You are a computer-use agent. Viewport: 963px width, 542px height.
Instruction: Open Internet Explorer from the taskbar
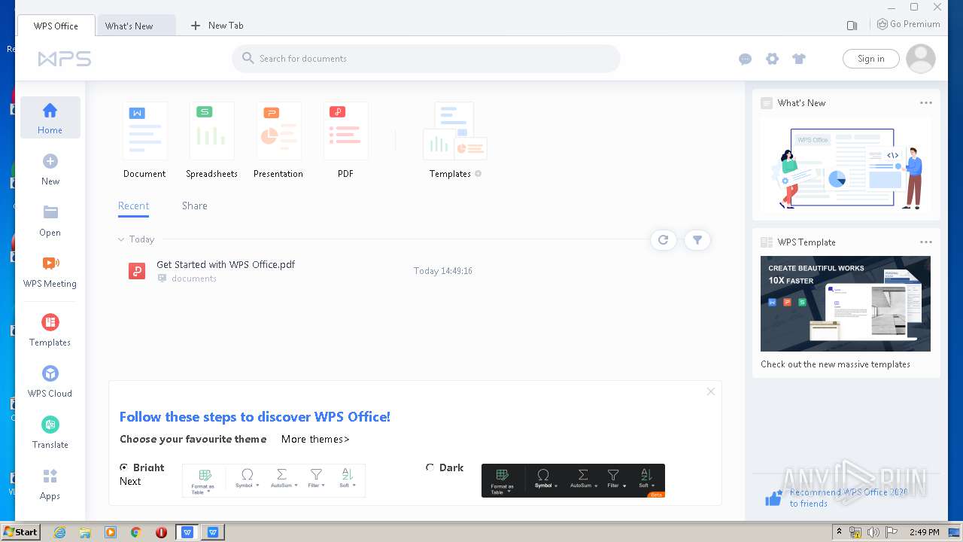[59, 532]
